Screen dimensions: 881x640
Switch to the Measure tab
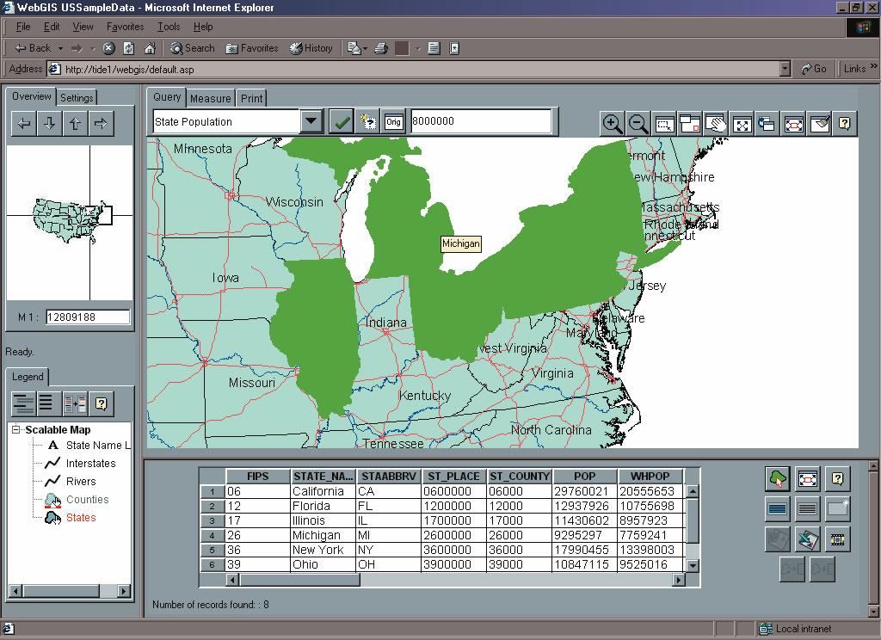[x=211, y=98]
